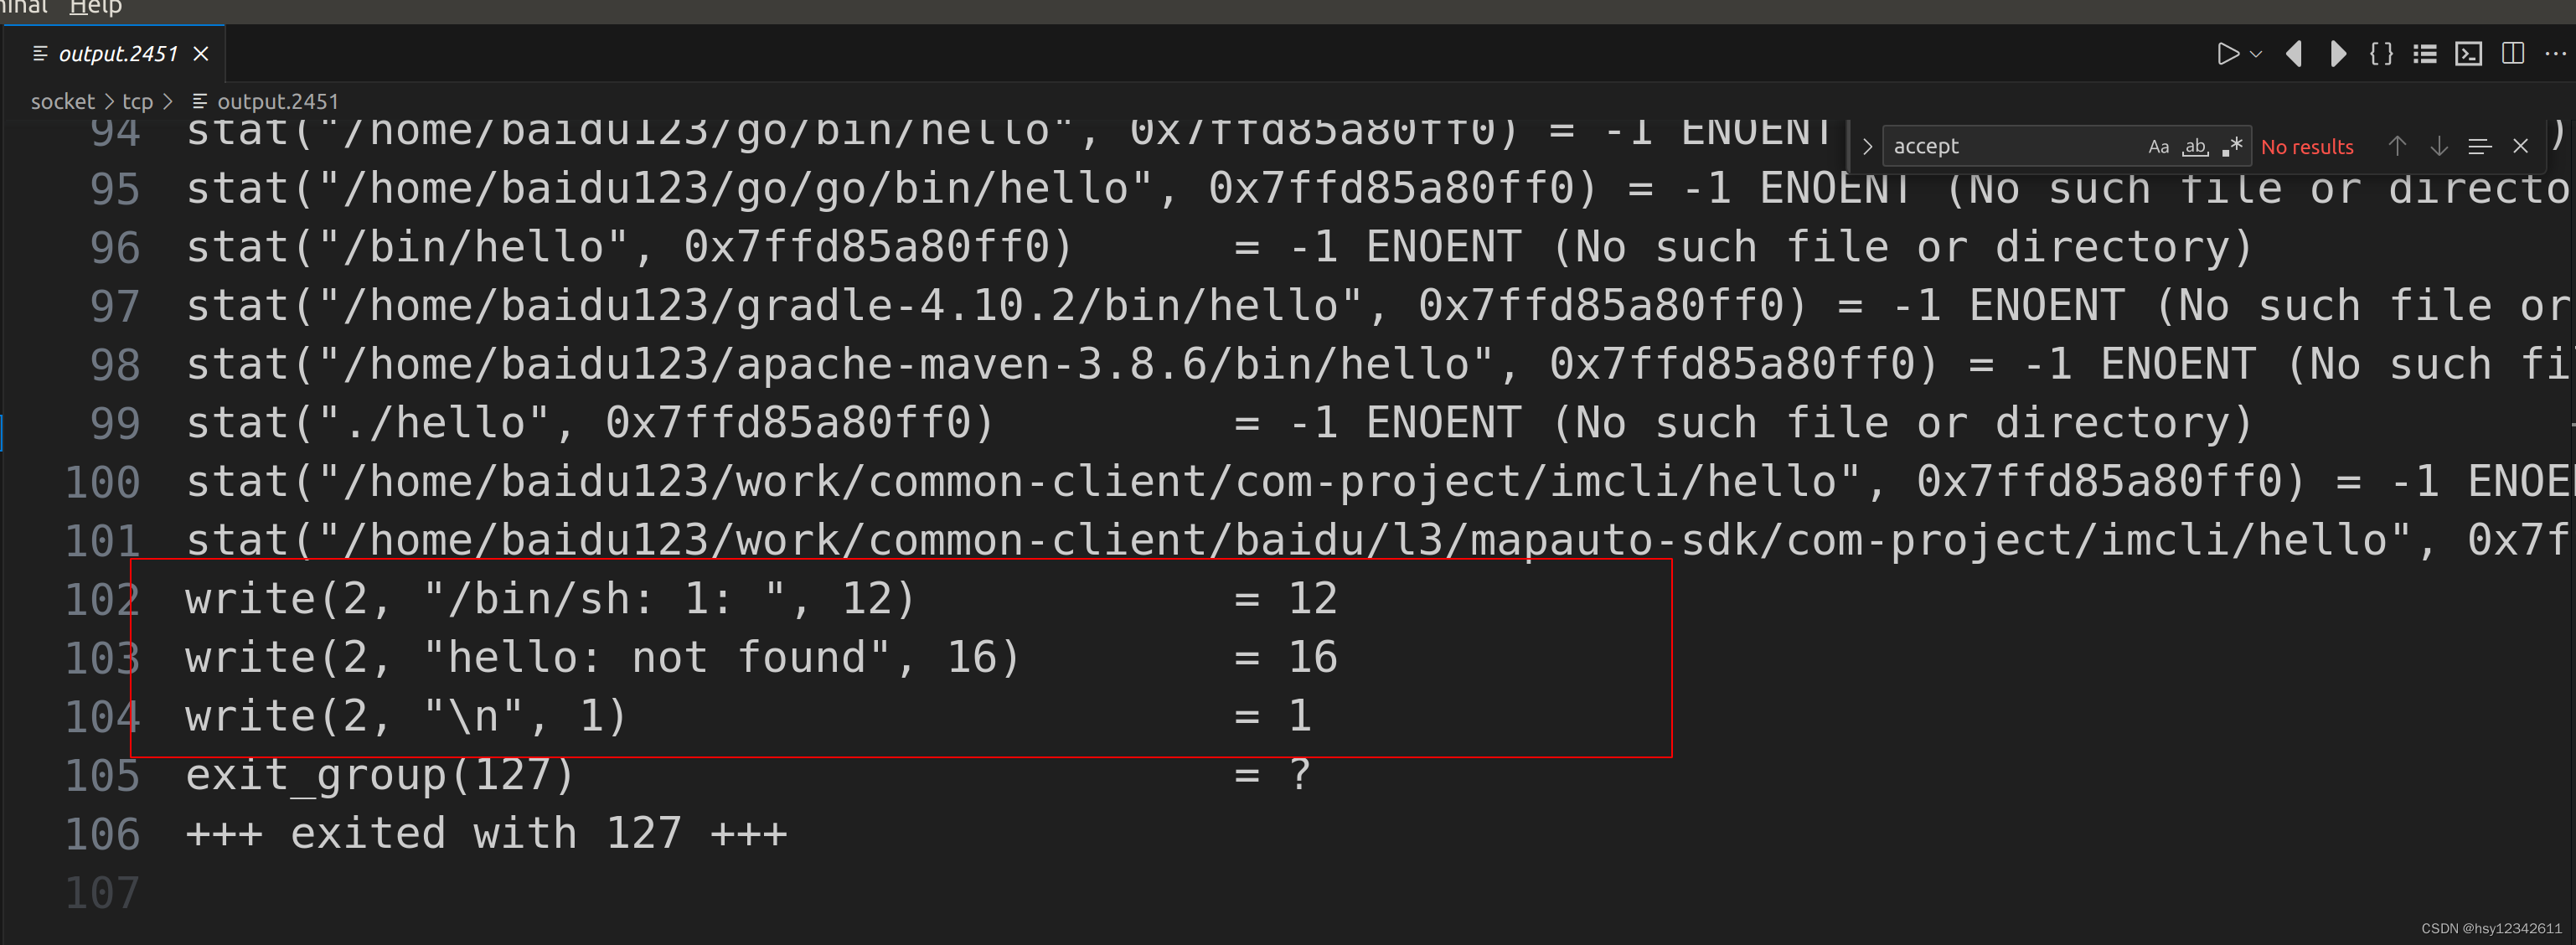Select the output.2451 editor tab

click(x=117, y=54)
